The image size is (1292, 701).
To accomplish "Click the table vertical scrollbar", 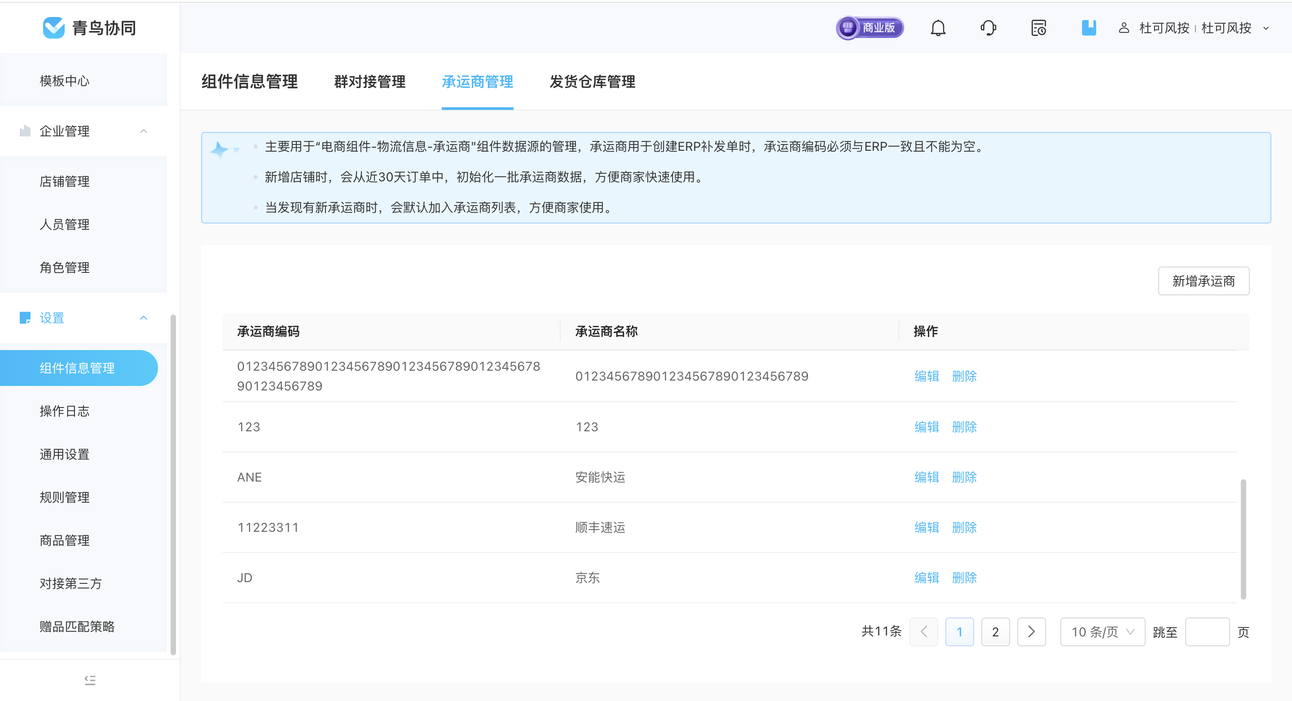I will [x=1244, y=539].
